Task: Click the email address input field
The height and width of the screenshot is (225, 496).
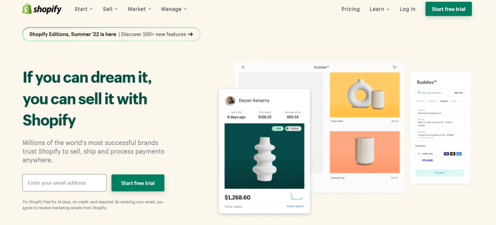Action: [x=64, y=183]
